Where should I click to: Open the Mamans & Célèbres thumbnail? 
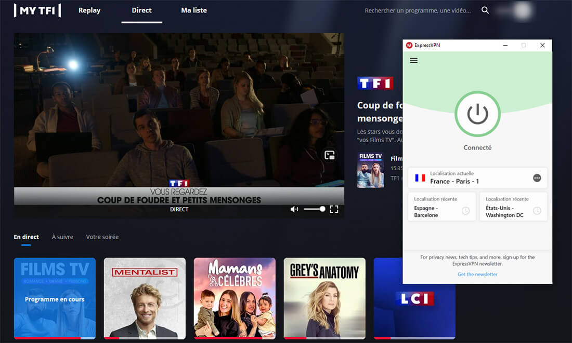click(x=235, y=298)
